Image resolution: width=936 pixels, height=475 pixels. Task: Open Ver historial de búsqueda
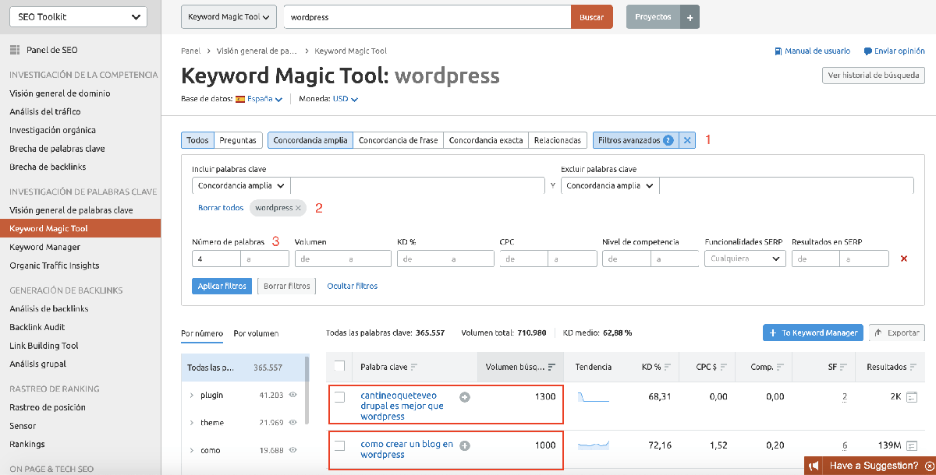[x=873, y=76]
